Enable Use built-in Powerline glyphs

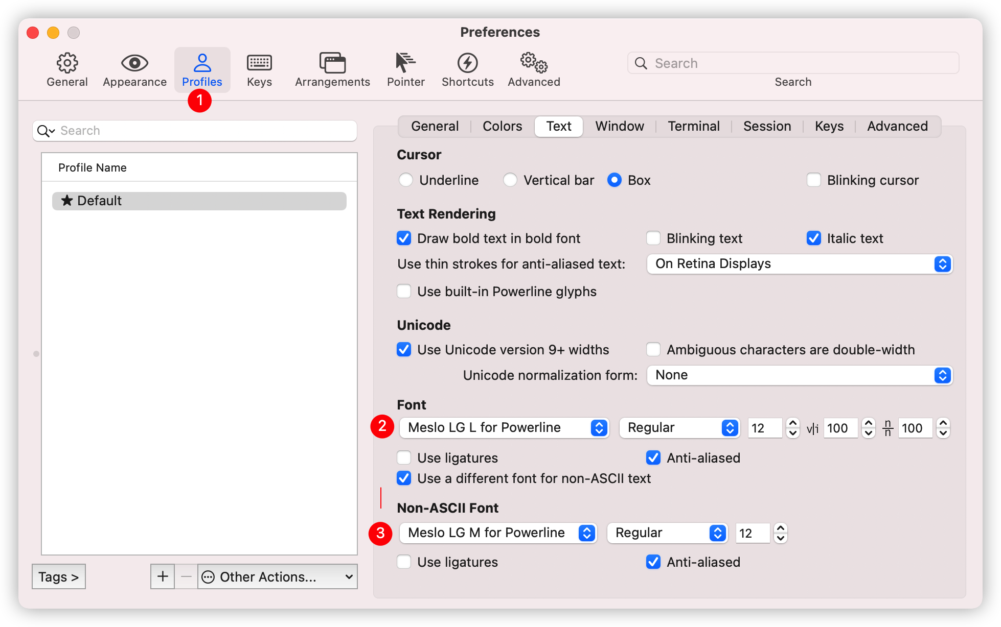click(x=404, y=292)
